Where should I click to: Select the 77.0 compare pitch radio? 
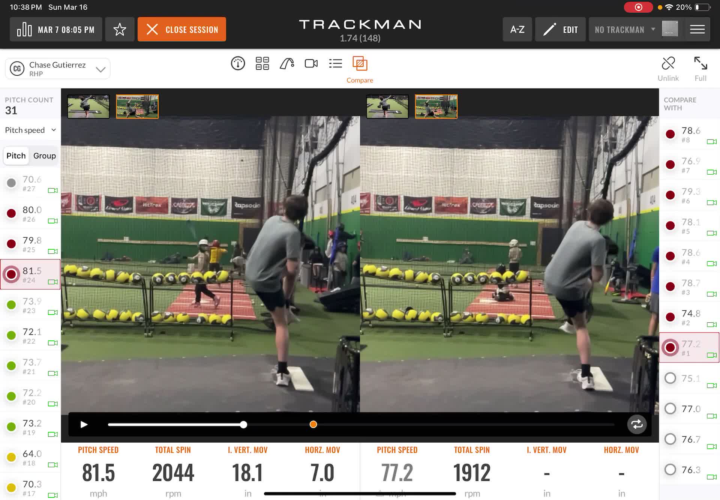pyautogui.click(x=670, y=409)
